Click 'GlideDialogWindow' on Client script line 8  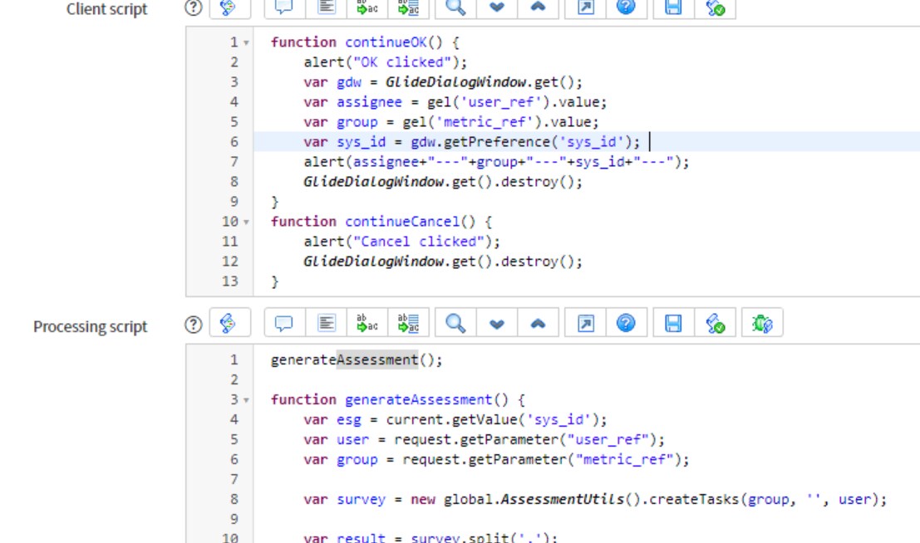coord(373,182)
